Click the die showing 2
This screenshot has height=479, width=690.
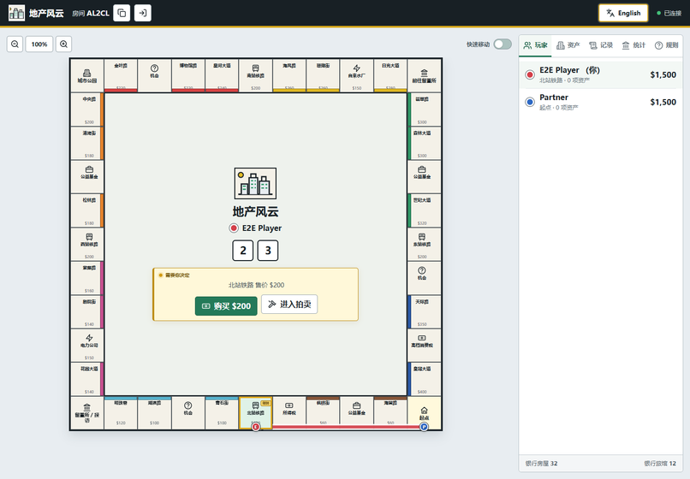coord(243,251)
